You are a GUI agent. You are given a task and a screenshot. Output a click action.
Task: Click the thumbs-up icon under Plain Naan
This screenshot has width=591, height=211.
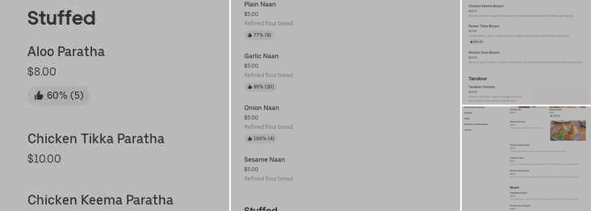(249, 35)
